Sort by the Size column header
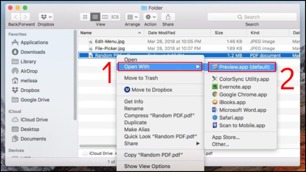This screenshot has height=172, width=306. (x=228, y=33)
